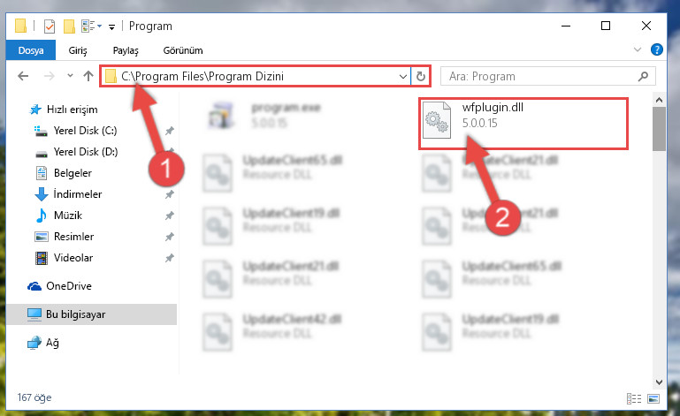680x416 pixels.
Task: Switch to large icons view layout
Action: click(x=653, y=398)
